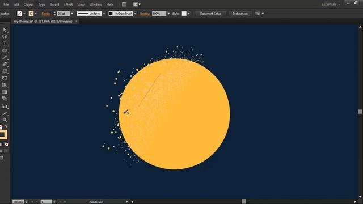The height and width of the screenshot is (204, 363).
Task: Select the Paintbrush tool
Action: (x=5, y=57)
